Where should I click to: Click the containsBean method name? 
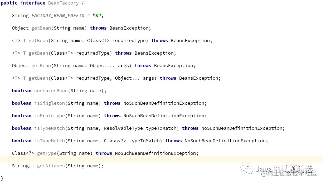pos(51,91)
